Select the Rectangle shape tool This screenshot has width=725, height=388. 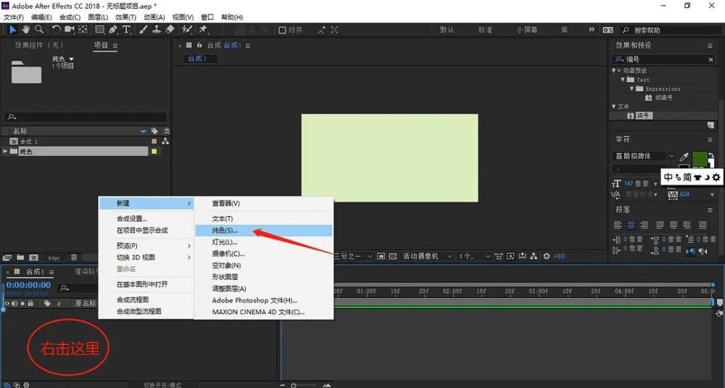(99, 30)
